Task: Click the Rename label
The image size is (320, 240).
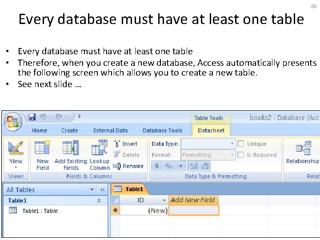Action: (133, 166)
